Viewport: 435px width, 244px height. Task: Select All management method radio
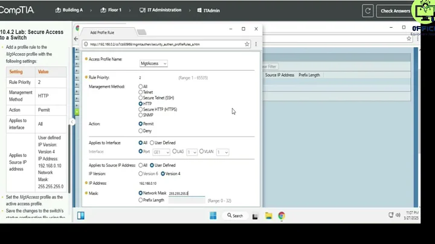(x=140, y=86)
